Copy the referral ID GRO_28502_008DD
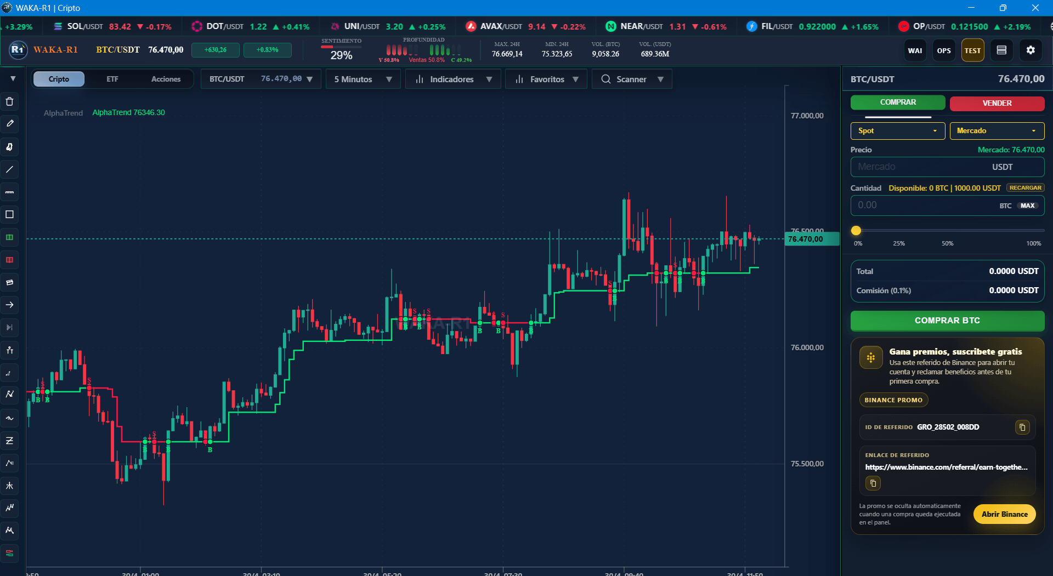1053x576 pixels. (x=1022, y=427)
